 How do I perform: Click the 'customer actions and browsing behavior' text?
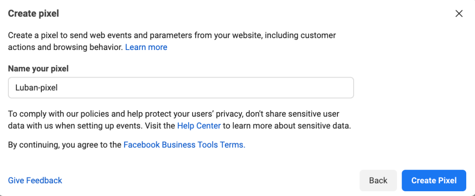pyautogui.click(x=66, y=47)
